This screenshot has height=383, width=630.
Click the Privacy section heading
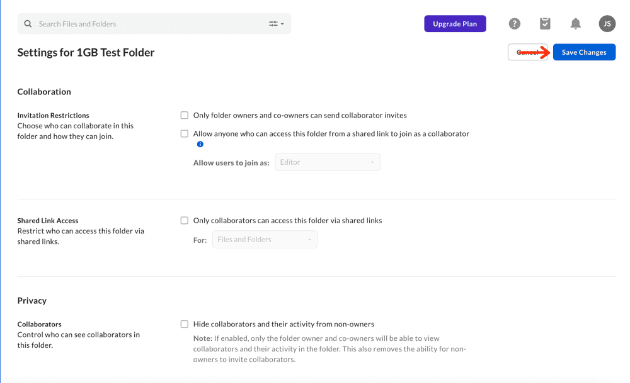pos(31,301)
